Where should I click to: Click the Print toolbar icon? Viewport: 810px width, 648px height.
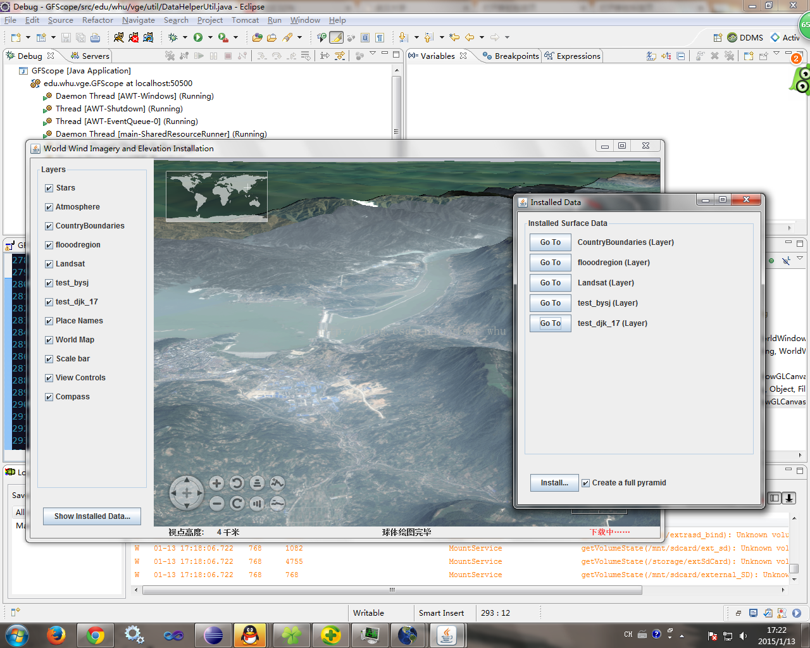tap(95, 37)
